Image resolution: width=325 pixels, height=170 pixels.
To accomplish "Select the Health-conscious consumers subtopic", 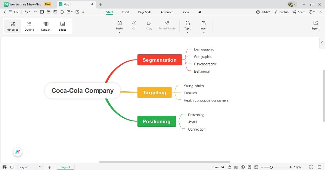I will pos(206,100).
